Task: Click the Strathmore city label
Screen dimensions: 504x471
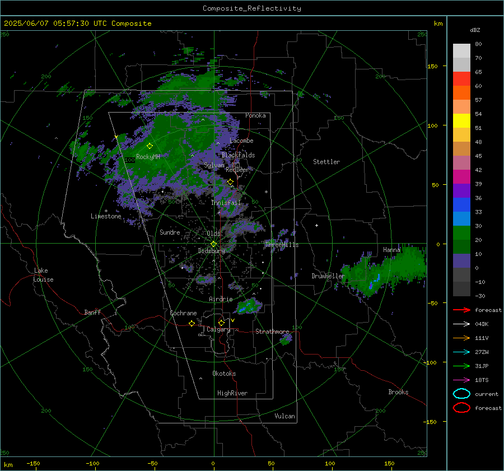Action: (272, 332)
